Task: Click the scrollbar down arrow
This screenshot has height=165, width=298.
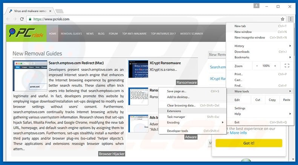Action: pos(293,159)
